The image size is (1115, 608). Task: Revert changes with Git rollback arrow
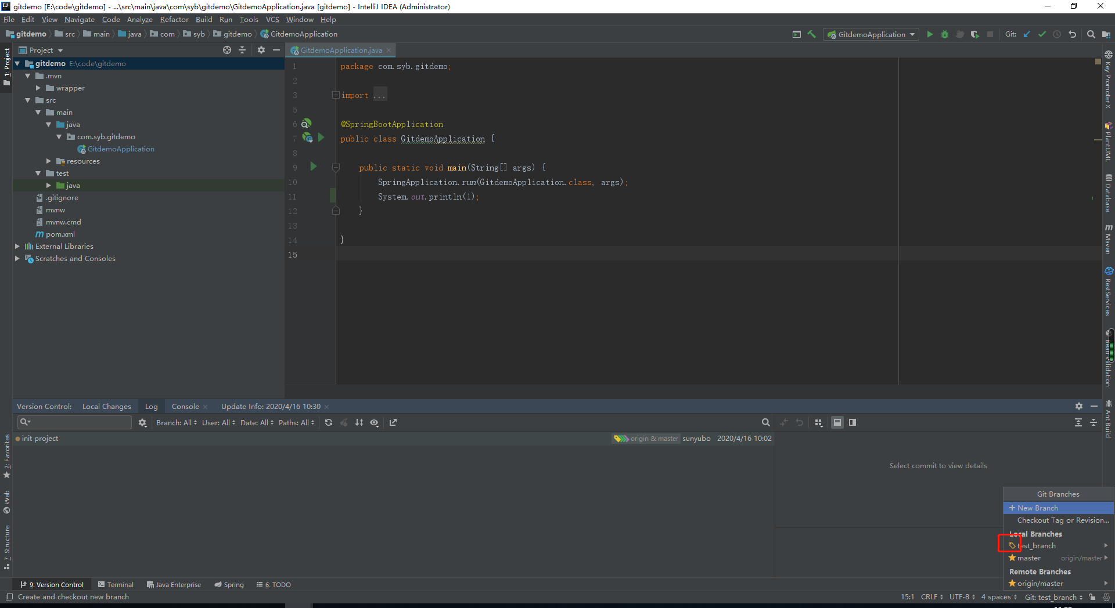tap(1072, 34)
